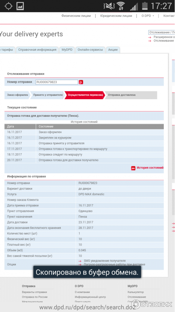Click the tracking number input field RU000679823

(x=57, y=82)
